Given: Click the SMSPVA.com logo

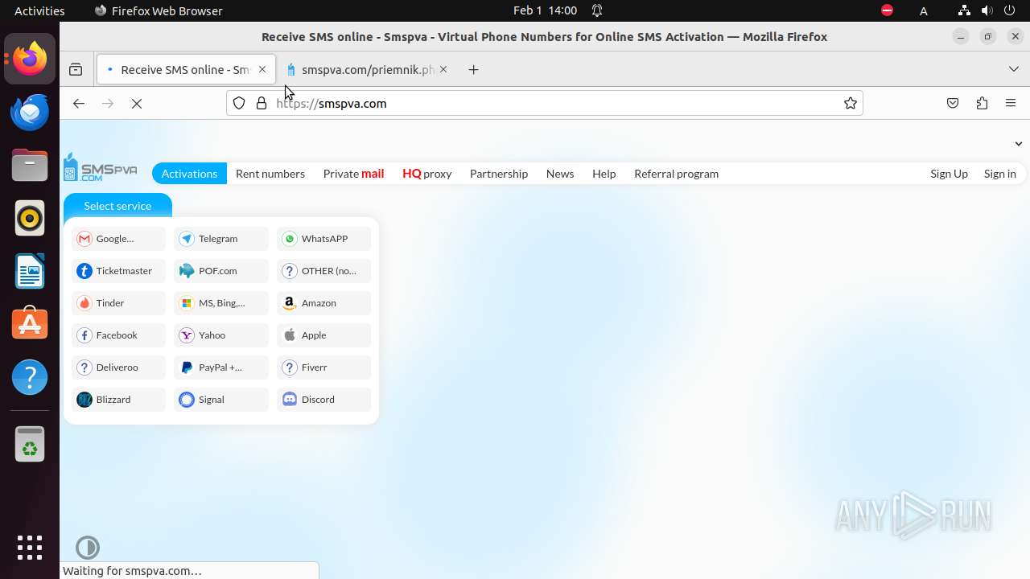Looking at the screenshot, I should coord(101,167).
